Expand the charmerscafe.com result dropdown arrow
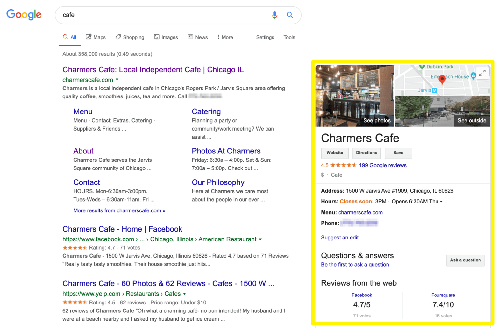This screenshot has width=497, height=328. [x=117, y=80]
